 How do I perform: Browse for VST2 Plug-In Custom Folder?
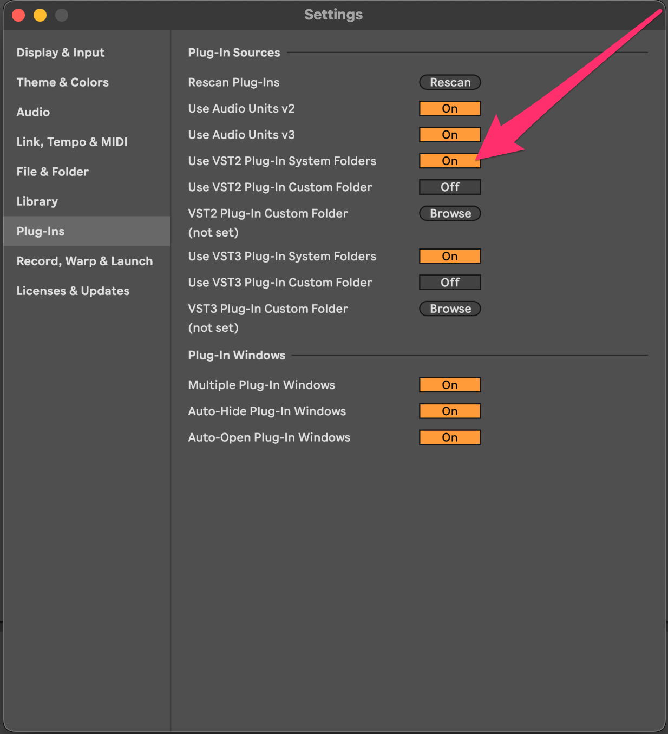(450, 213)
